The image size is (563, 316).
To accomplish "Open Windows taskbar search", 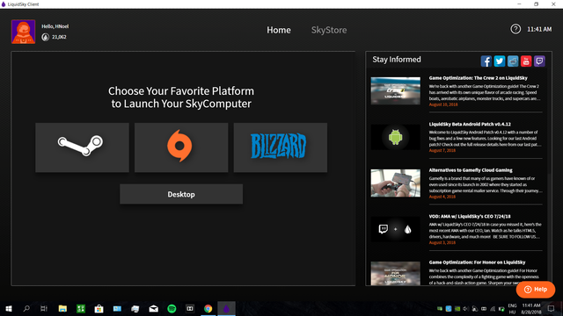I will tap(26, 308).
